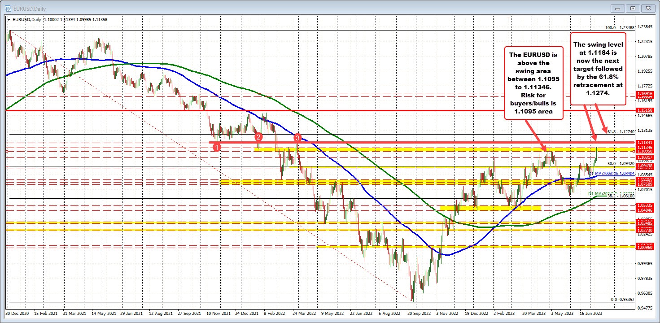This screenshot has width=660, height=323.
Task: Minimize the EURUSD chart window
Action: click(618, 8)
